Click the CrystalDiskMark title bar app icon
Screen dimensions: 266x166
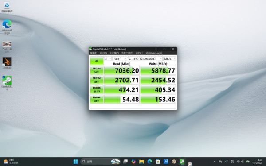point(90,49)
